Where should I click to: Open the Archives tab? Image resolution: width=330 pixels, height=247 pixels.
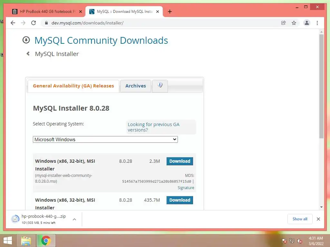pyautogui.click(x=136, y=86)
